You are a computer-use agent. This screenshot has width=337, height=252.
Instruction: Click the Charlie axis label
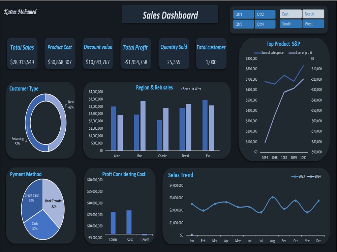162,156
